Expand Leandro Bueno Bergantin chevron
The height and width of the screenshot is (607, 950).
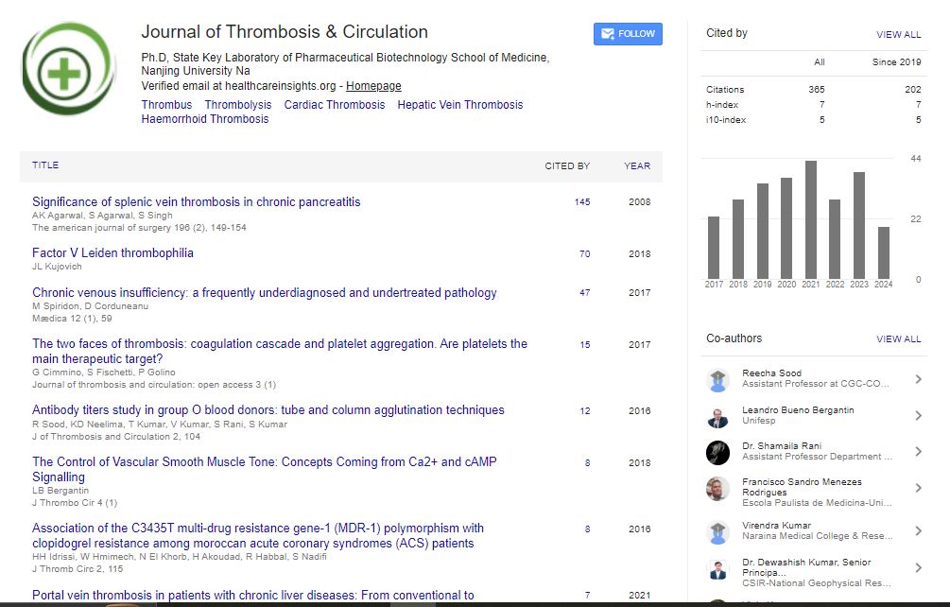[919, 416]
